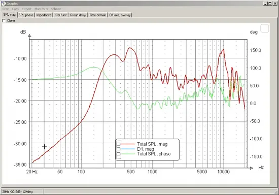Screen dimensions: 279x195
Task: Open the Main form menu
Action: point(41,9)
